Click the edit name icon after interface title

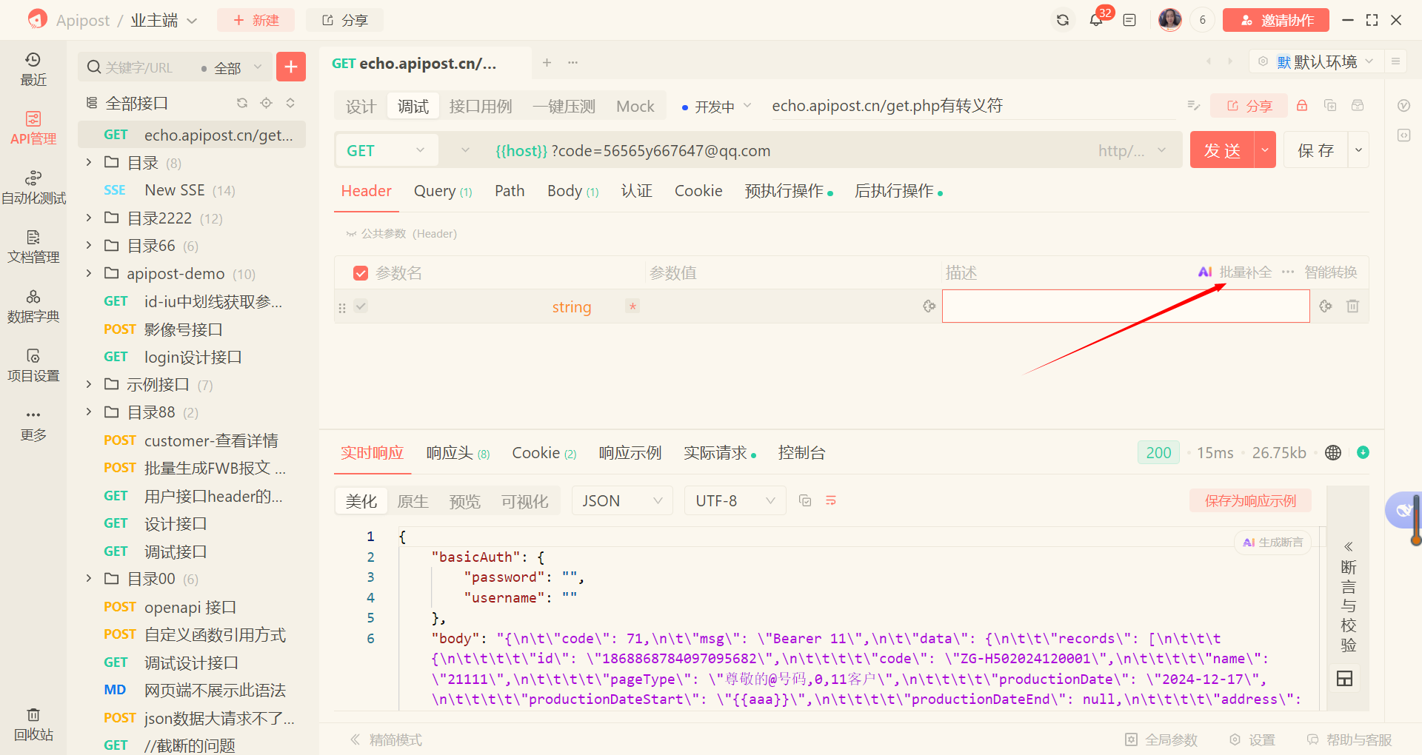[x=1193, y=106]
